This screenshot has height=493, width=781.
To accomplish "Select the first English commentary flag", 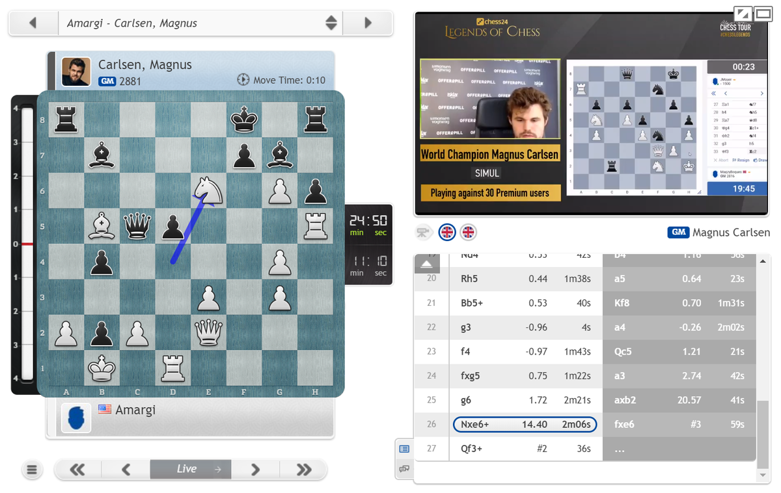I will [x=447, y=232].
